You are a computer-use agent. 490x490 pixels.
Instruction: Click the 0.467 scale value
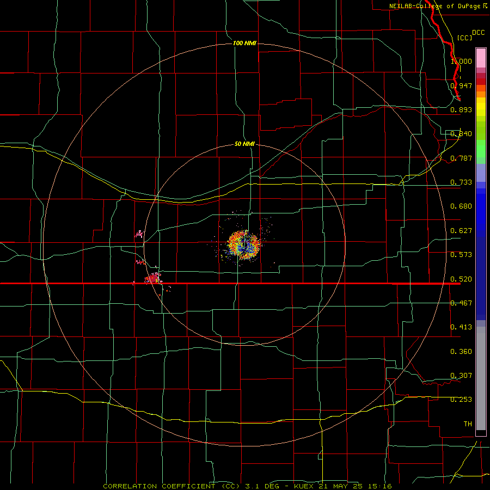(461, 303)
